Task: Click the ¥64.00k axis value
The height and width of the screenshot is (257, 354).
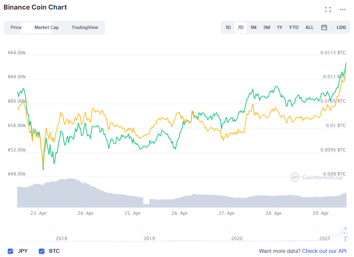Action: pos(17,77)
